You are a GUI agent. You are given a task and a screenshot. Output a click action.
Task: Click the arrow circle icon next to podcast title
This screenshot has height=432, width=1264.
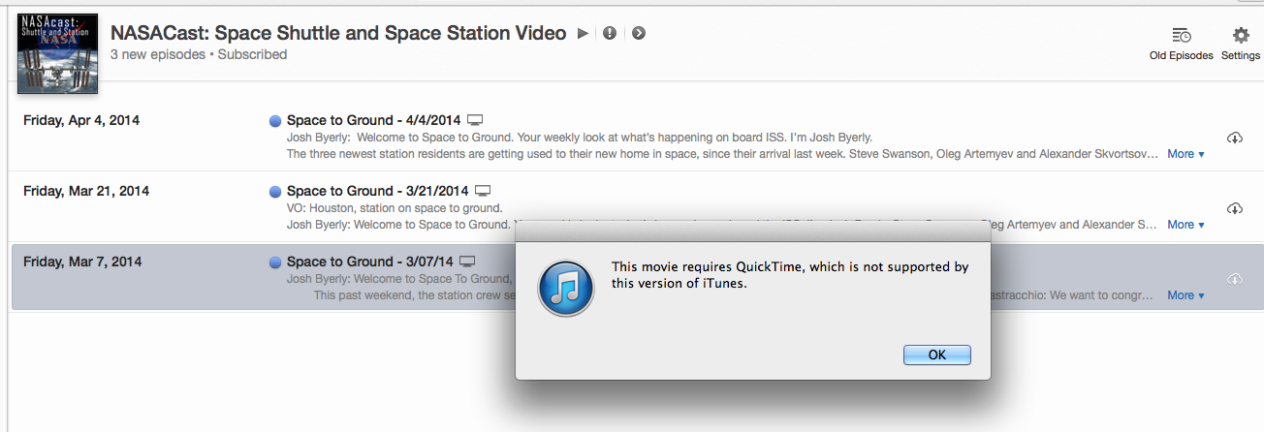[x=639, y=33]
